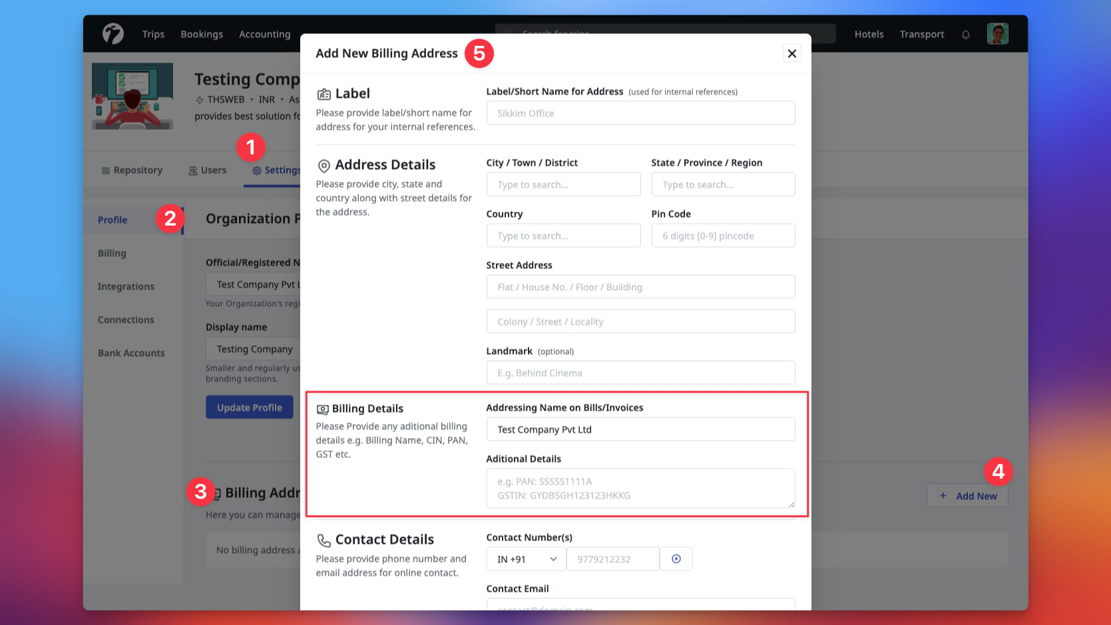The width and height of the screenshot is (1111, 625).
Task: Switch to the Bank Accounts section
Action: pyautogui.click(x=131, y=353)
